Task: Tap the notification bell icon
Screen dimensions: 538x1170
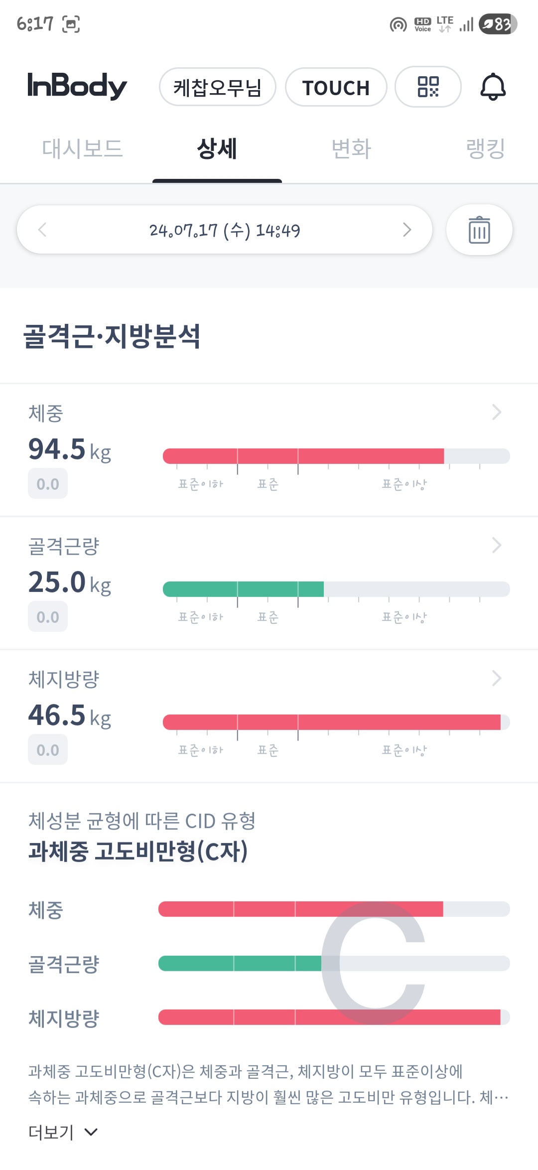Action: [493, 87]
